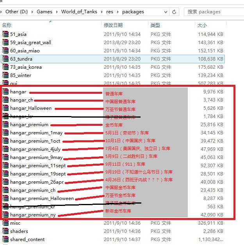
Task: Click the 2011/9/10 14:37 date of shared_content
Action: tap(122, 240)
